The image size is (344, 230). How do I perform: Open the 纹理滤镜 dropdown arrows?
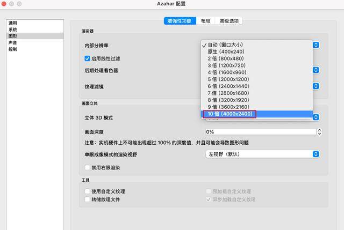pos(316,86)
